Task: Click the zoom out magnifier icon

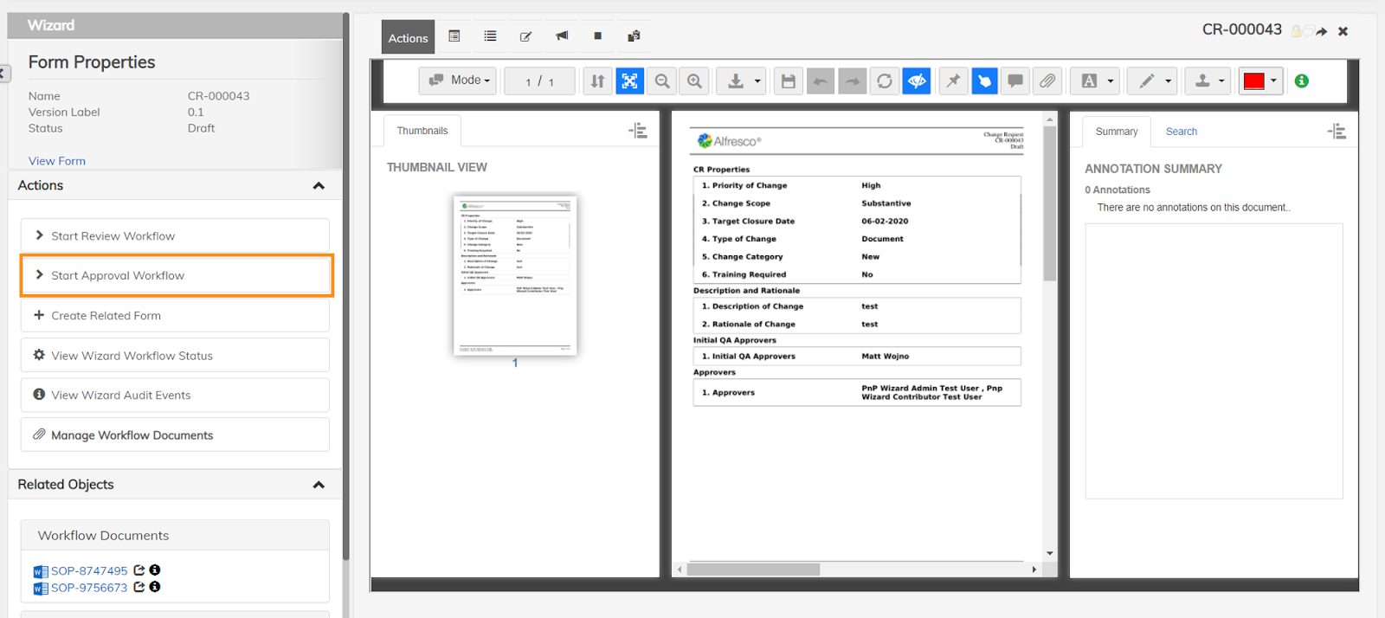Action: [662, 81]
